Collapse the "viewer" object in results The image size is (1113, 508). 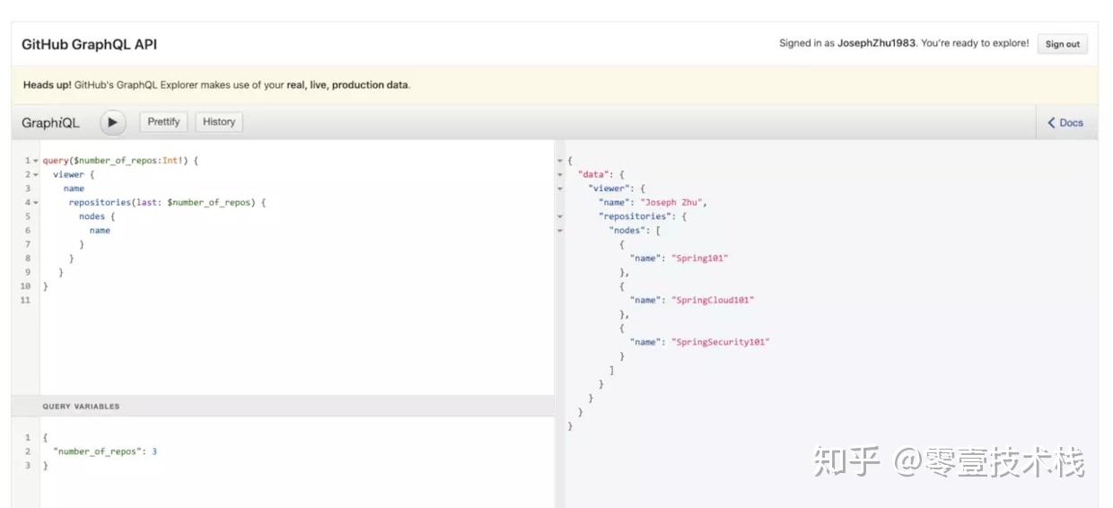click(560, 188)
